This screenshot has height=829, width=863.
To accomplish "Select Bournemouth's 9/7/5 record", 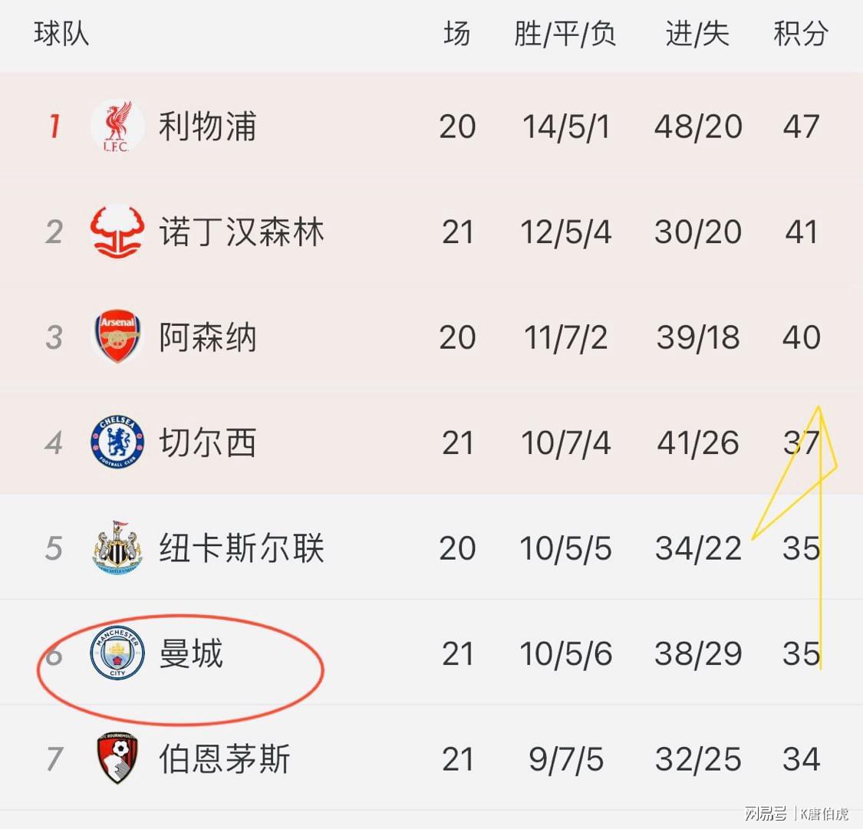I will [566, 759].
